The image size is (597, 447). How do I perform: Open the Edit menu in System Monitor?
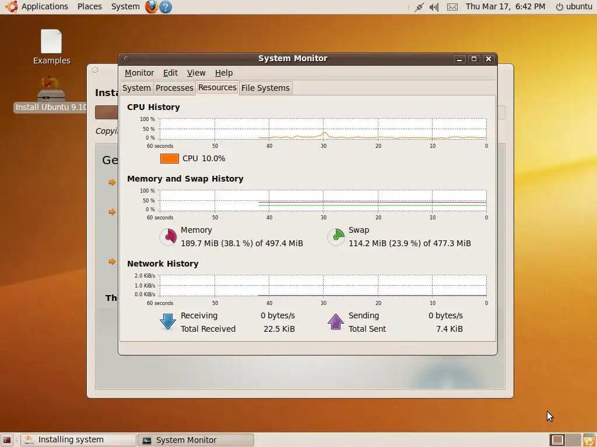click(x=170, y=73)
